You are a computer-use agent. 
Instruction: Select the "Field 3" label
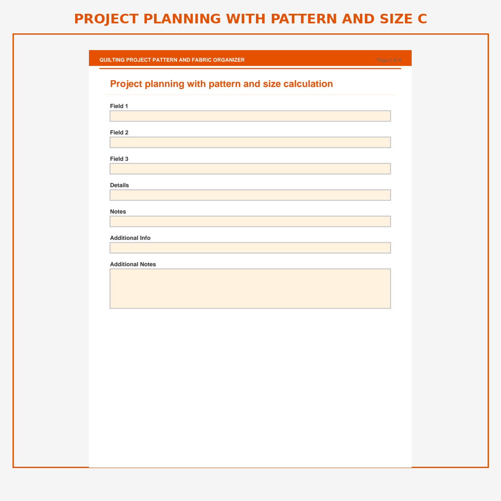tap(119, 159)
